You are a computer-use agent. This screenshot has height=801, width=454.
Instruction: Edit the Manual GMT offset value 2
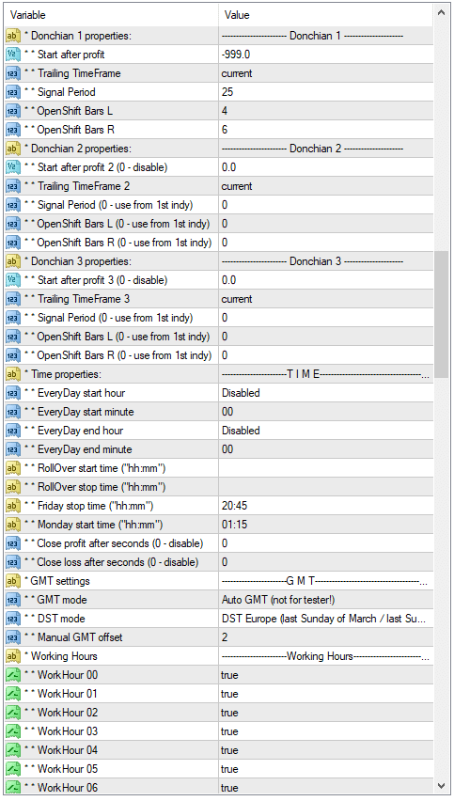[x=326, y=637]
